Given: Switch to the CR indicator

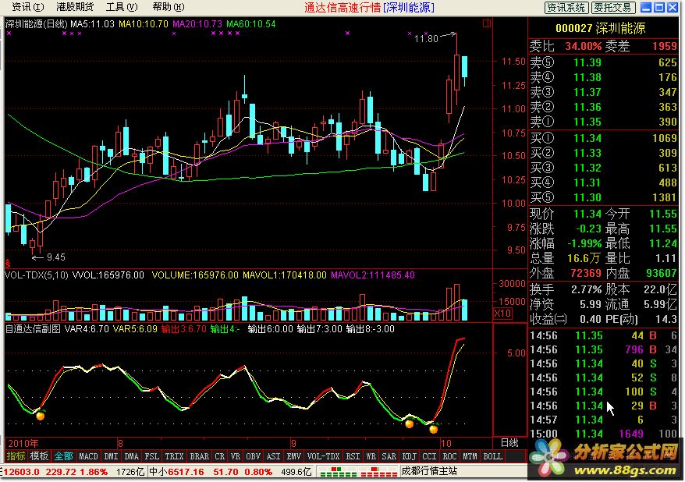Looking at the screenshot, I should [220, 456].
